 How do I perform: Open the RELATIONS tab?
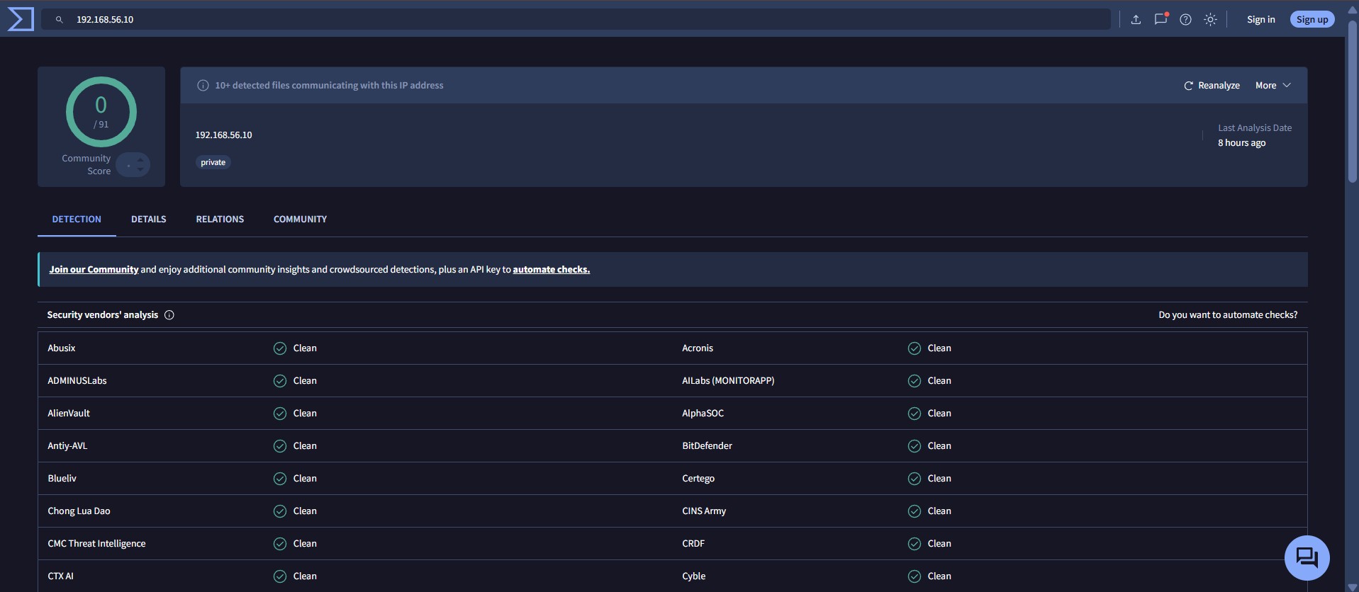coord(220,220)
